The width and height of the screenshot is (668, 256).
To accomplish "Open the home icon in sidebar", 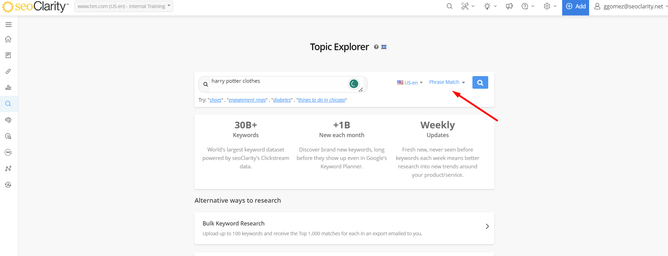I will [x=8, y=39].
